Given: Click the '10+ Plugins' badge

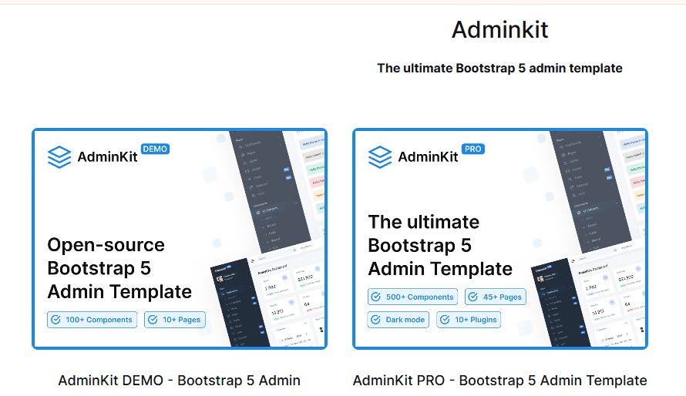Looking at the screenshot, I should (469, 320).
